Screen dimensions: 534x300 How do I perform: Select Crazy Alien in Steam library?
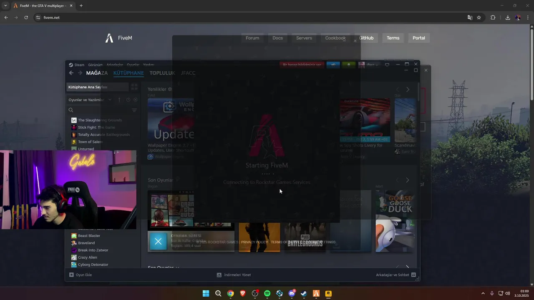[x=84, y=257]
